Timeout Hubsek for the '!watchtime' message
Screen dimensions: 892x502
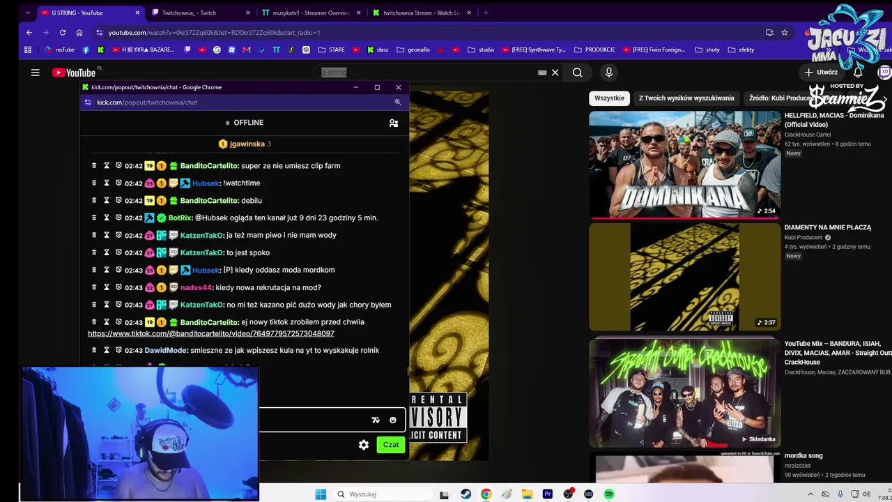(x=107, y=183)
